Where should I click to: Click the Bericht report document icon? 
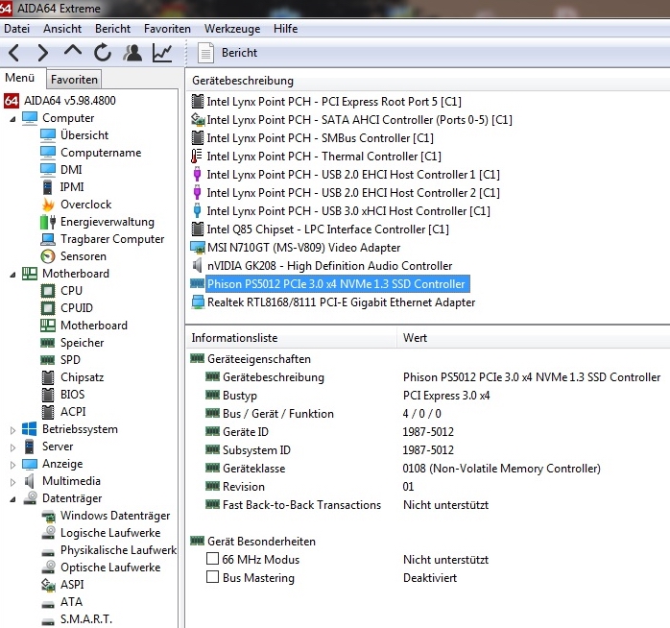tap(205, 53)
